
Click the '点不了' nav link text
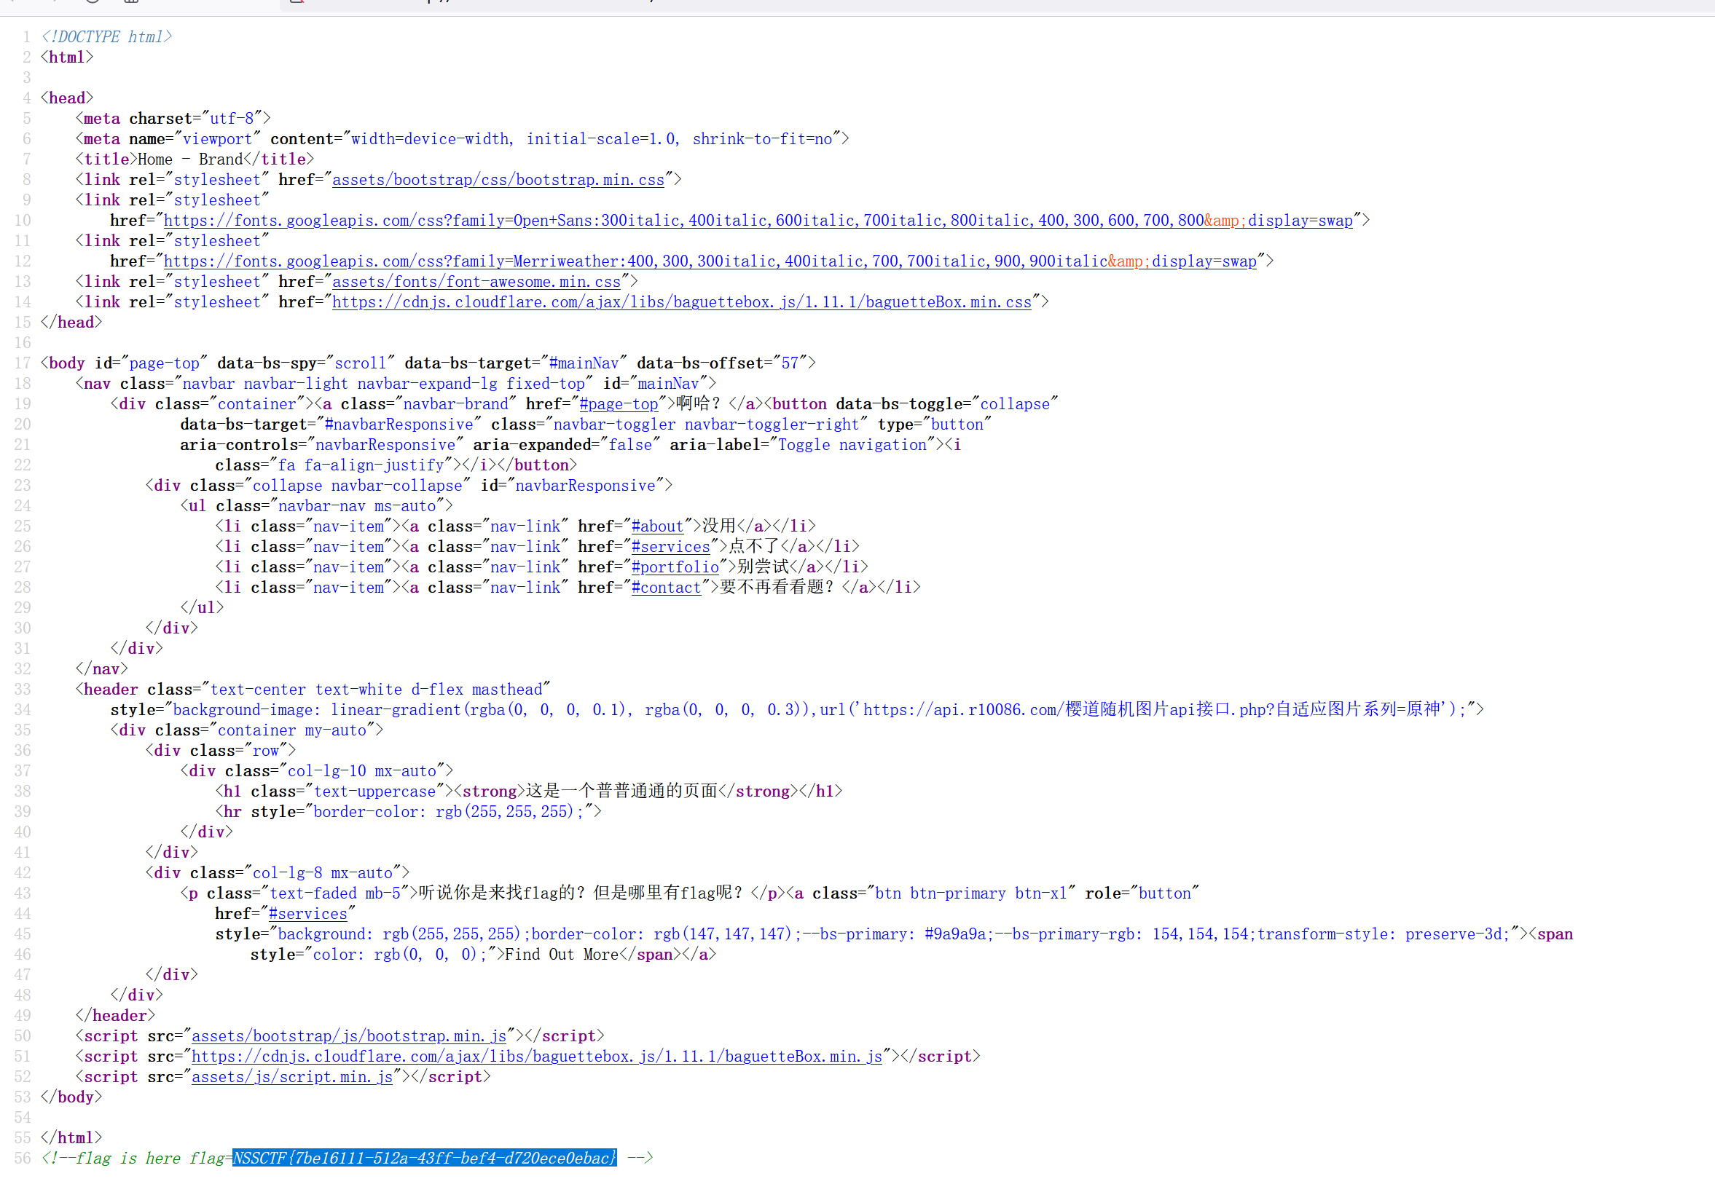tap(754, 547)
